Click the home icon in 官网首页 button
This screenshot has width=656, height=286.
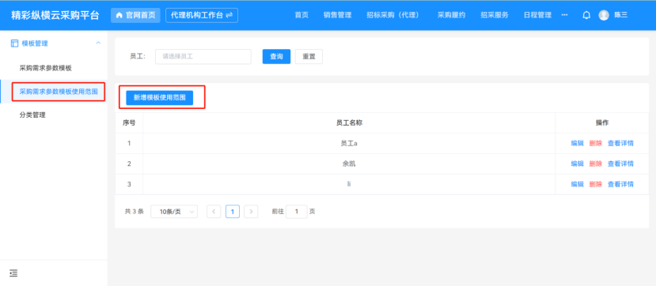pos(119,15)
